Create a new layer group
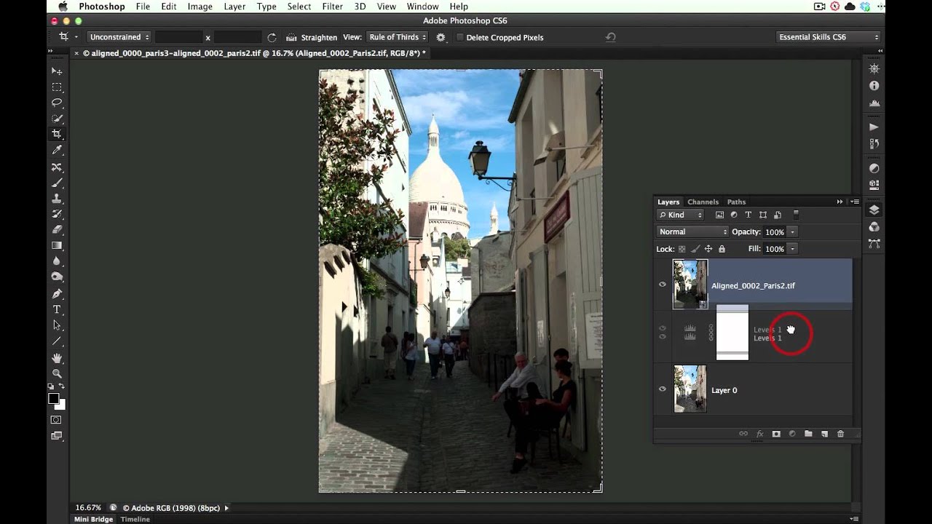The image size is (932, 524). click(808, 434)
